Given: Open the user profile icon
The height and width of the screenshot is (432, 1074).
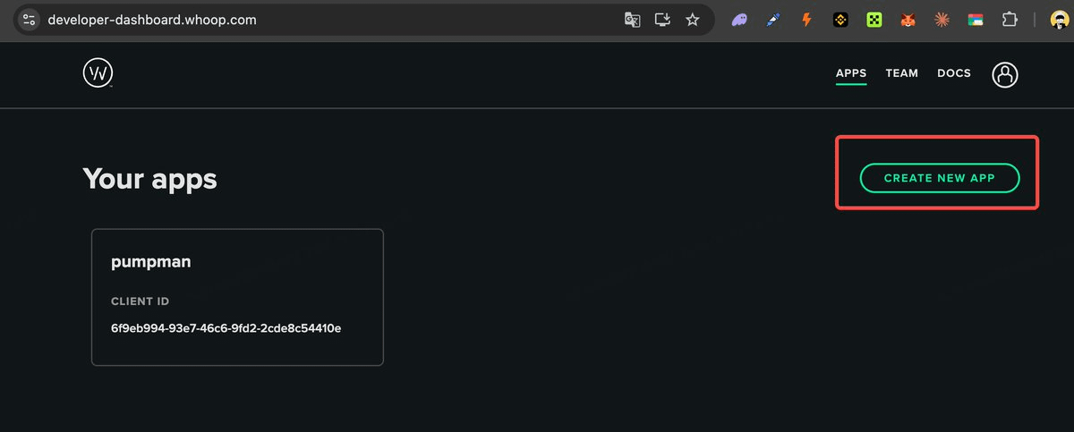Looking at the screenshot, I should [1005, 74].
